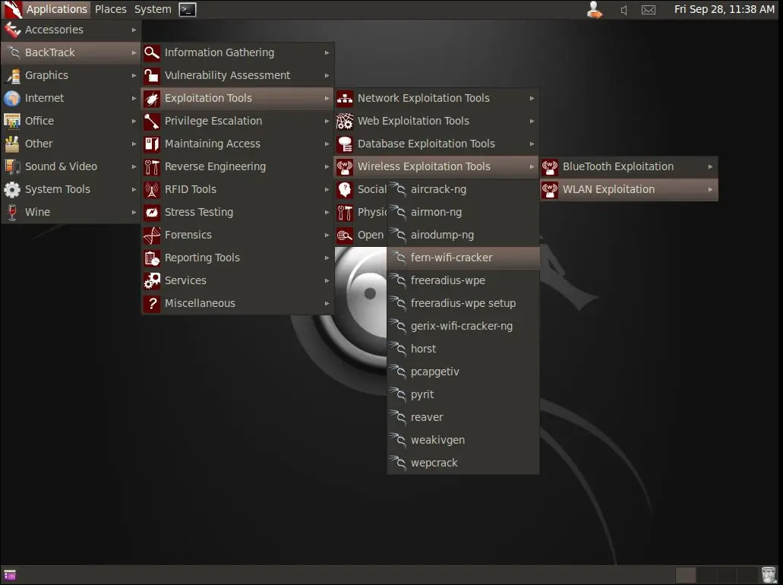Click the Wine glass icon
The image size is (783, 585).
[x=12, y=212]
